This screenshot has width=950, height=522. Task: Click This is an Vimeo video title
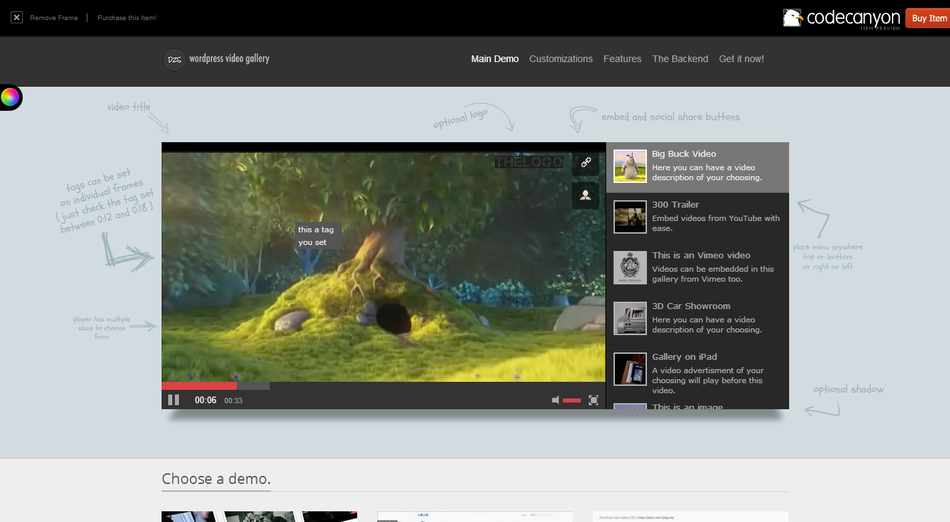(701, 256)
